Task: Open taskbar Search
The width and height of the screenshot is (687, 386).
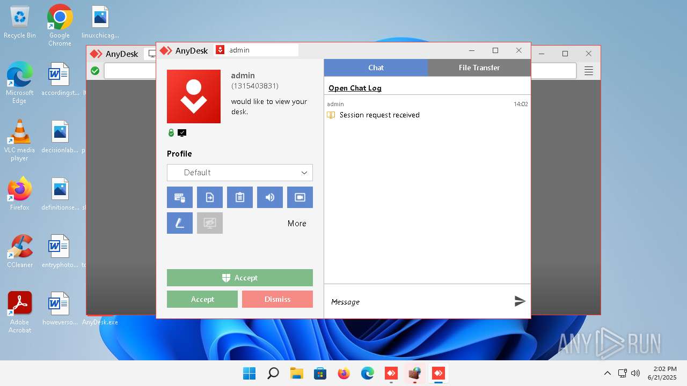Action: tap(273, 373)
